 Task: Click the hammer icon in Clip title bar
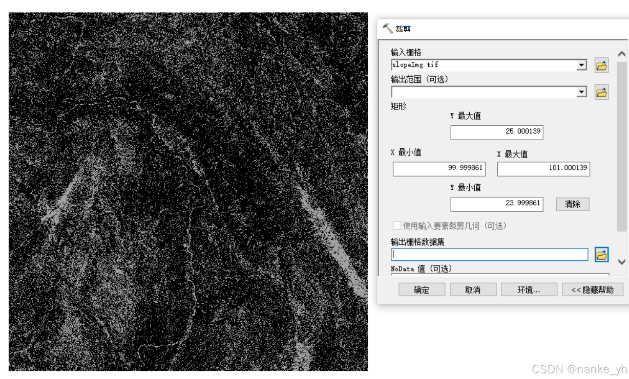tap(387, 29)
